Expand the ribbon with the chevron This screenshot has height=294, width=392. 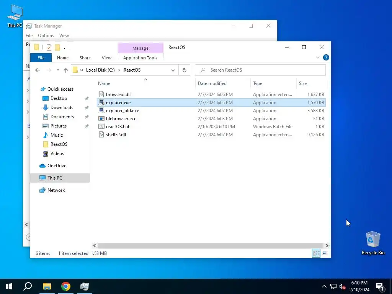[x=317, y=57]
